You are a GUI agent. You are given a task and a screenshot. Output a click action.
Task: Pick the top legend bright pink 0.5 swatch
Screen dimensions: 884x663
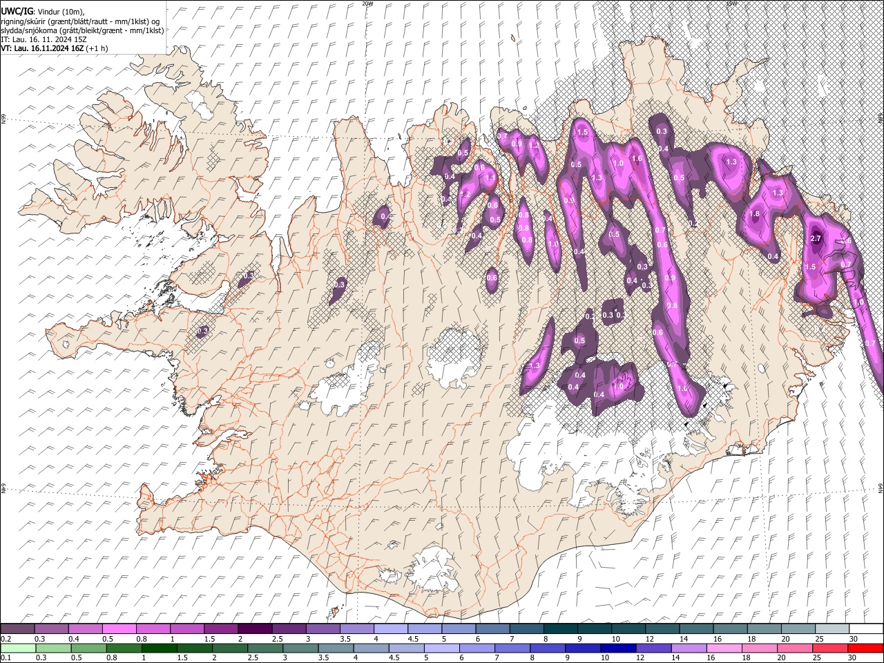tap(119, 628)
